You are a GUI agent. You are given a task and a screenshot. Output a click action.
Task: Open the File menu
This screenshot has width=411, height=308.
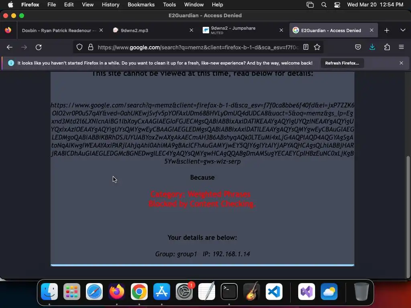click(x=52, y=5)
